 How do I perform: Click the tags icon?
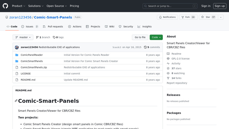tap(54, 37)
